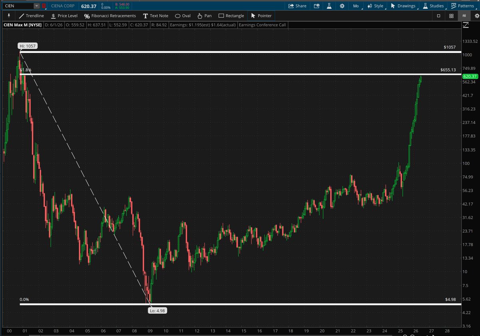The height and width of the screenshot is (336, 480).
Task: Click the D: 6/1/26 date readout
Action: tap(53, 25)
